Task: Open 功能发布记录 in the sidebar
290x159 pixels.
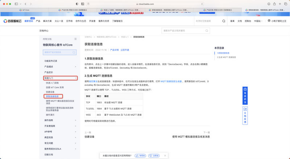Action: [x=51, y=61]
